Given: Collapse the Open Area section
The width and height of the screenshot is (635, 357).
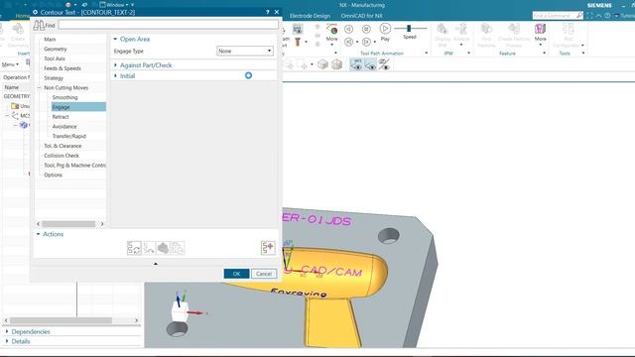Looking at the screenshot, I should [115, 39].
